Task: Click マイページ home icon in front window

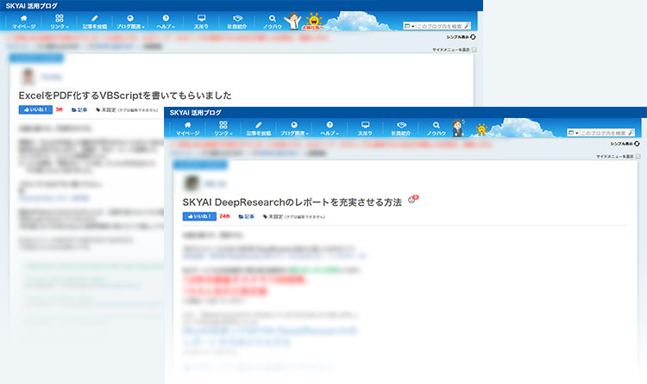Action: pos(187,129)
